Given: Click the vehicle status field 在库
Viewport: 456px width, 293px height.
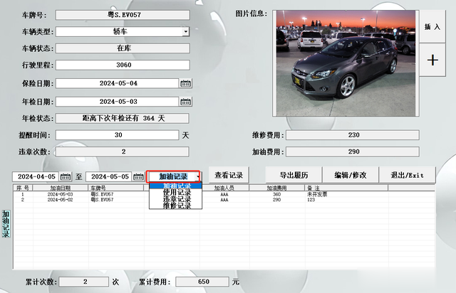Looking at the screenshot, I should 123,48.
